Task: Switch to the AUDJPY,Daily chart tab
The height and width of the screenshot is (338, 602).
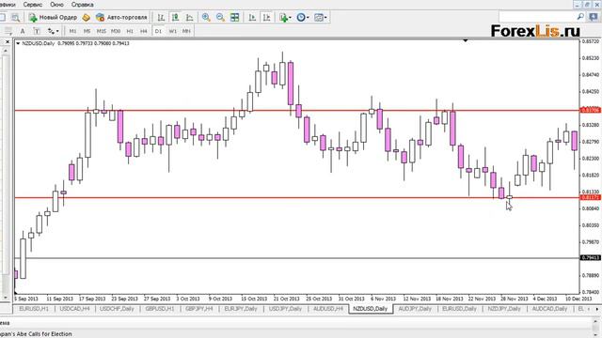Action: (415, 309)
